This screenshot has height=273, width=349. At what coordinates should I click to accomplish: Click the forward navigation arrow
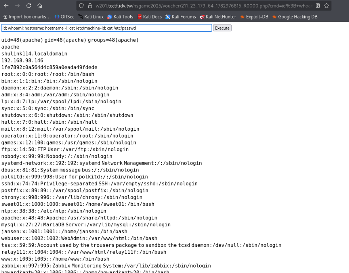coord(17,6)
